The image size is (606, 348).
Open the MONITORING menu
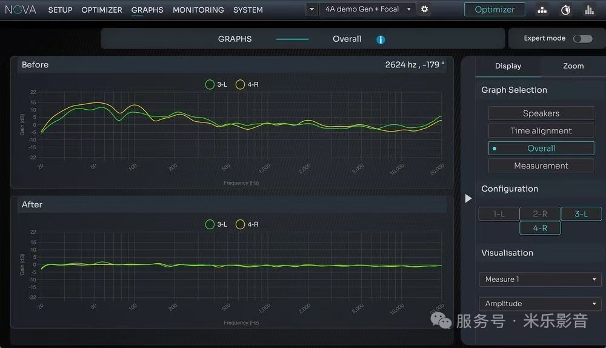tap(198, 10)
